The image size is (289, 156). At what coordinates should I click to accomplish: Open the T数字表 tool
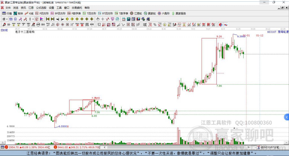(121, 14)
